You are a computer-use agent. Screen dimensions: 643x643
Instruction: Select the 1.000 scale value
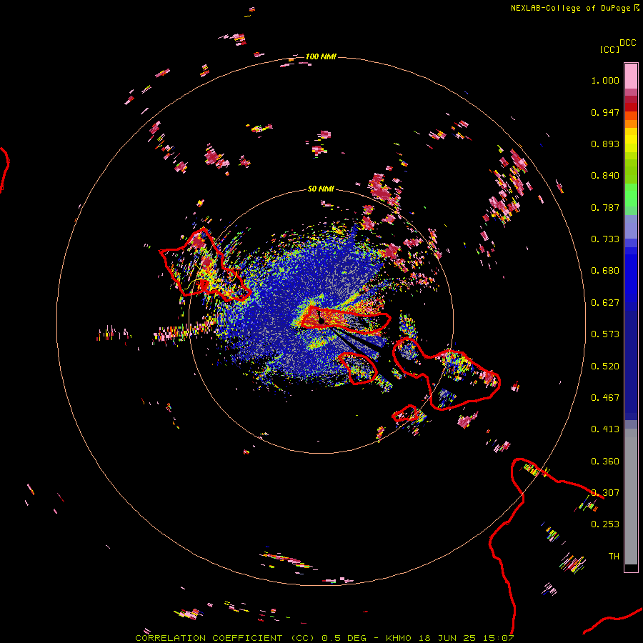pyautogui.click(x=605, y=80)
